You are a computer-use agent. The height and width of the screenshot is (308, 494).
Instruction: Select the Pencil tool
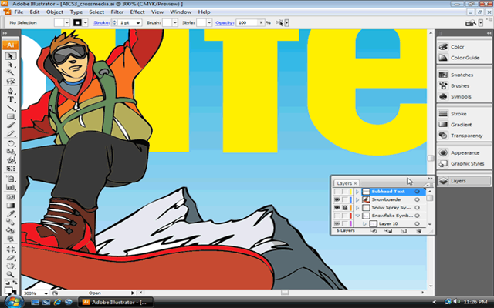(10, 133)
